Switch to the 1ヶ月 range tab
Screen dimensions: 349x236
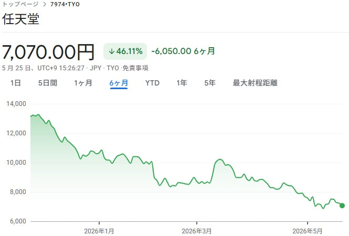click(x=83, y=83)
